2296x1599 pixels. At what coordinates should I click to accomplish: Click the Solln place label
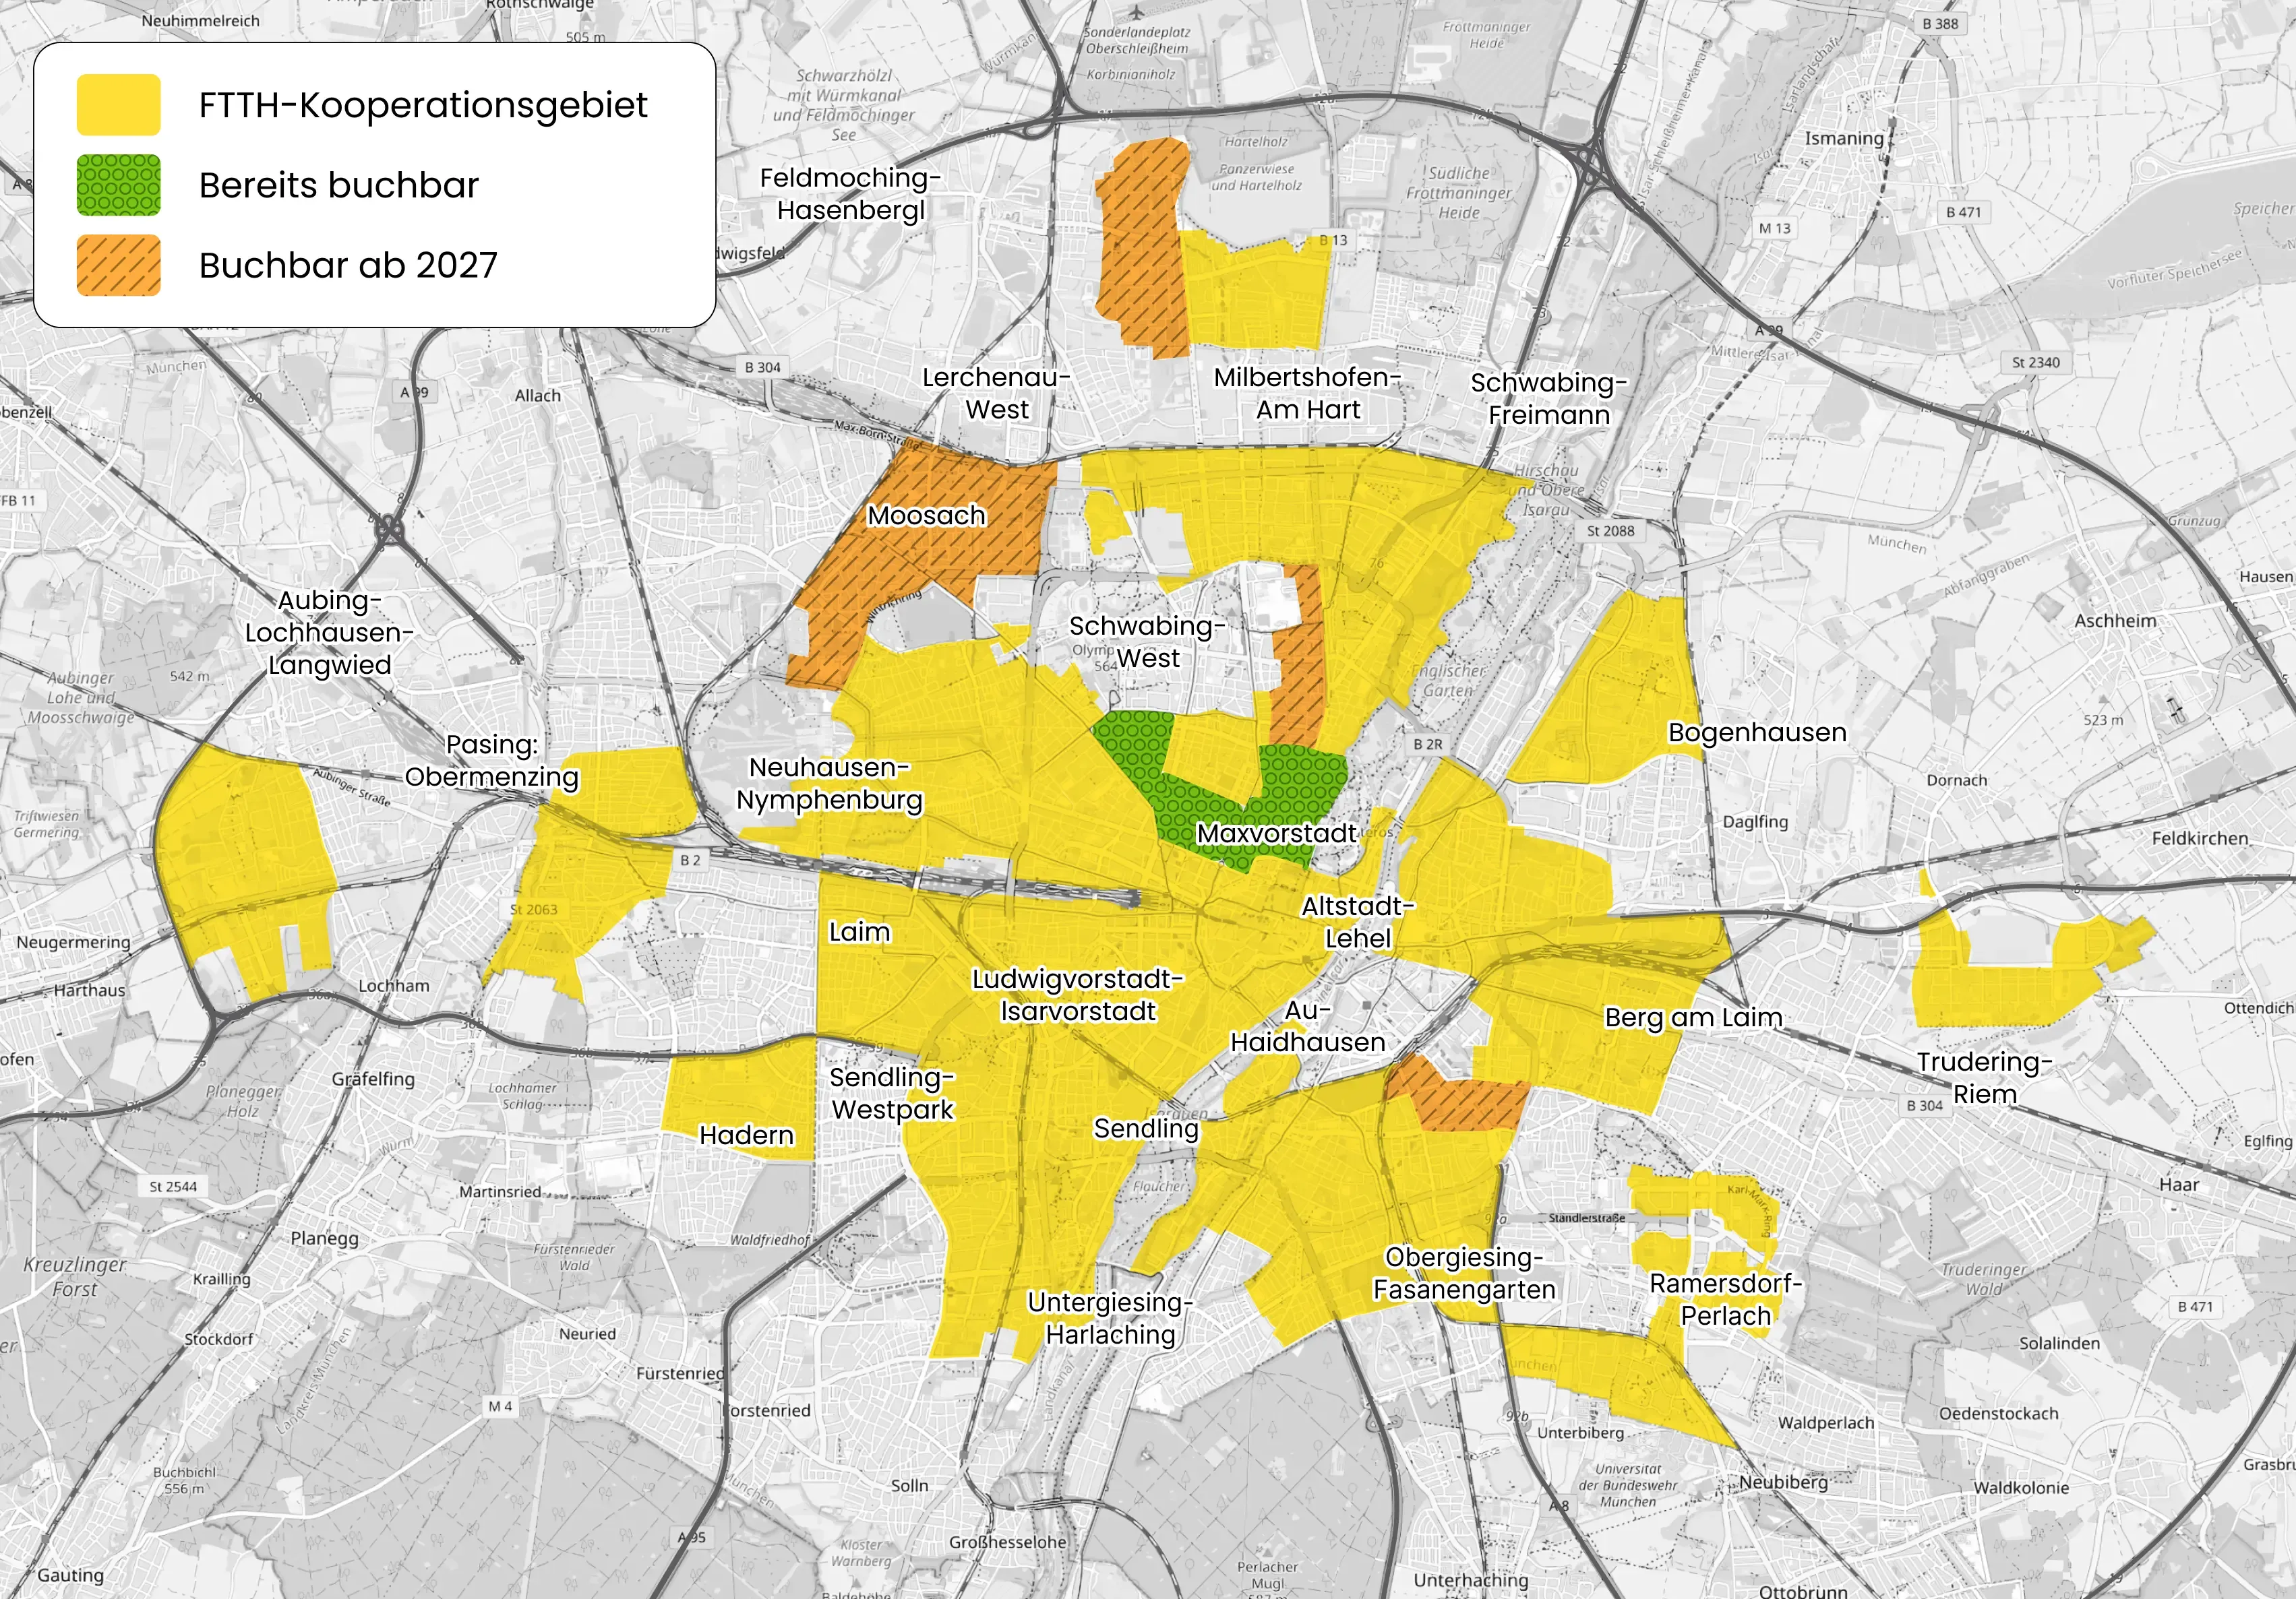point(909,1486)
